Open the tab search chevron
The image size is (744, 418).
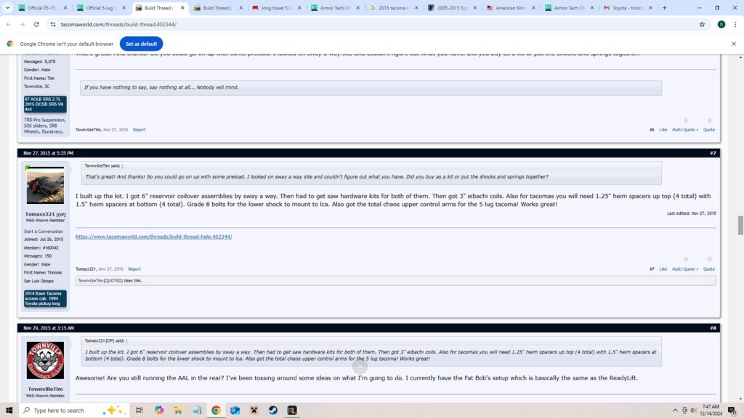7,7
